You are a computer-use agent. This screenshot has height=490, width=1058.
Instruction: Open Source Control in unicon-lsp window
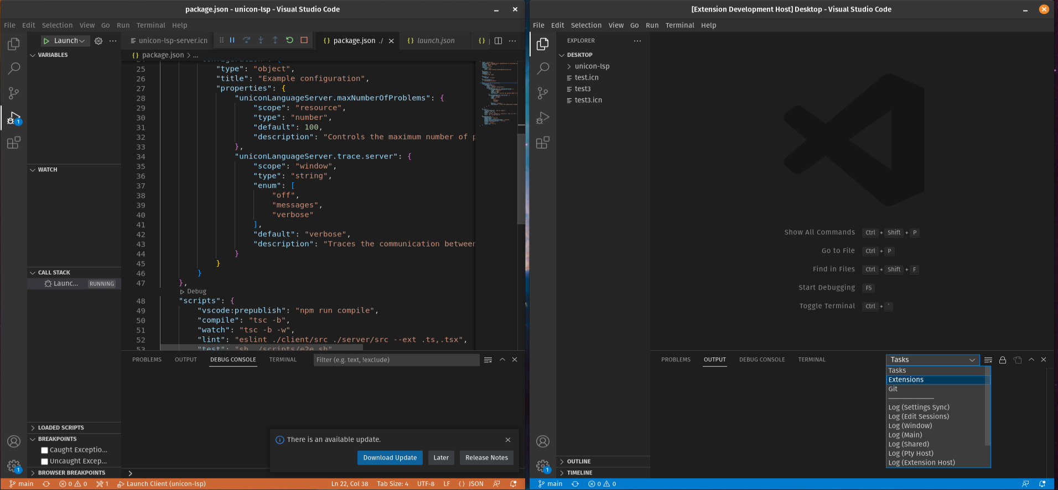[14, 93]
